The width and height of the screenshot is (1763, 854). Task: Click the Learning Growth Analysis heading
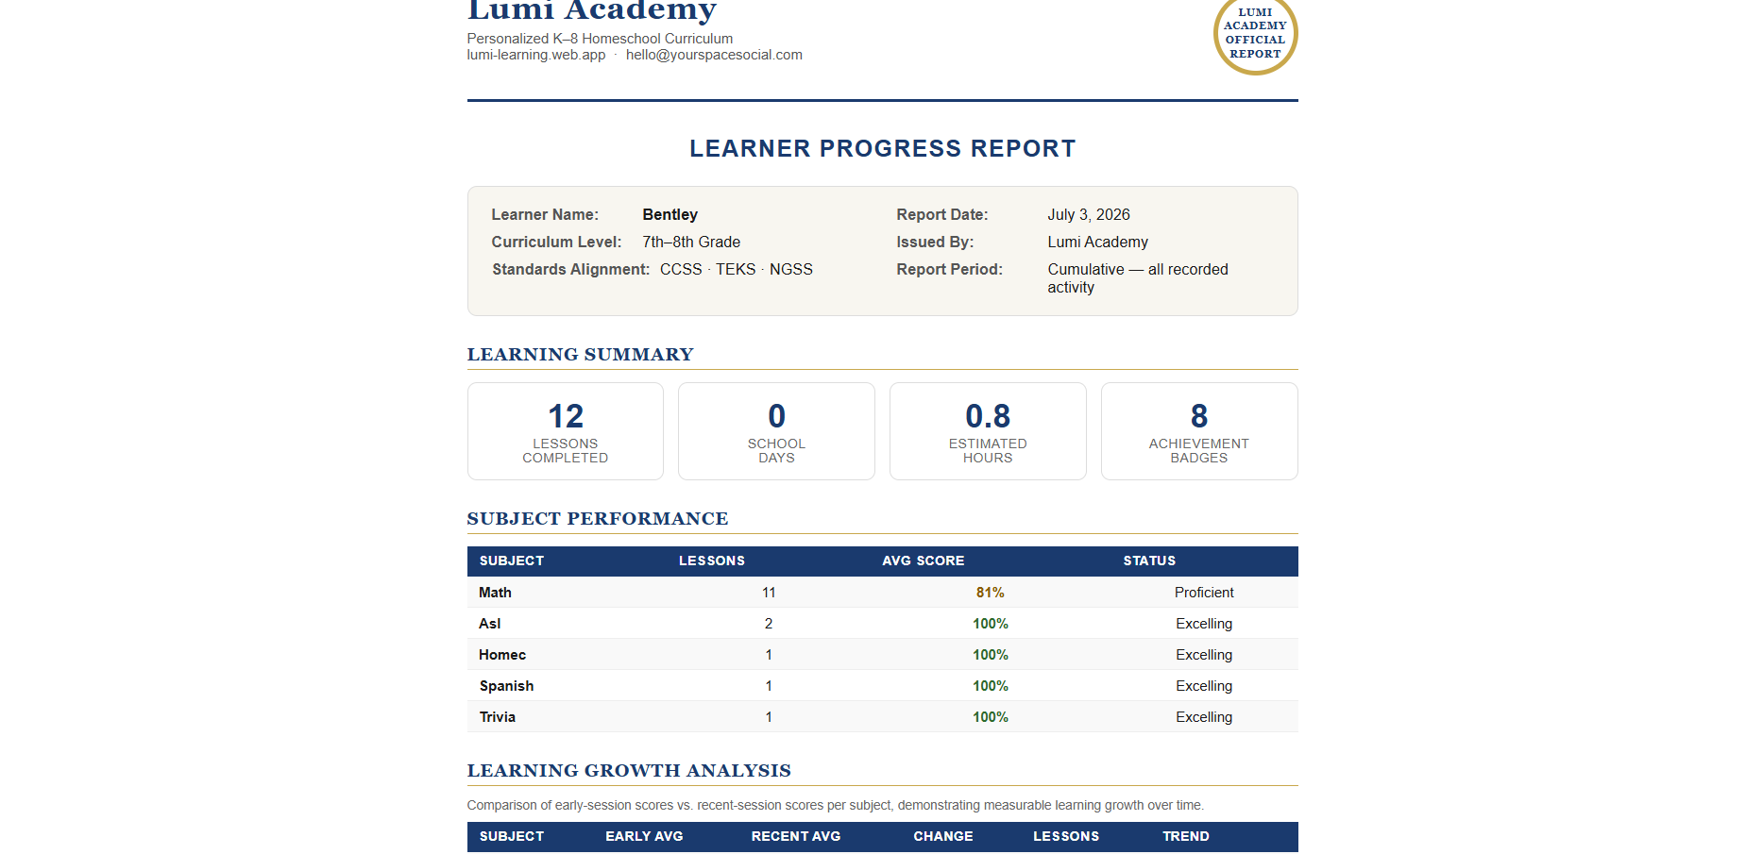click(x=629, y=771)
